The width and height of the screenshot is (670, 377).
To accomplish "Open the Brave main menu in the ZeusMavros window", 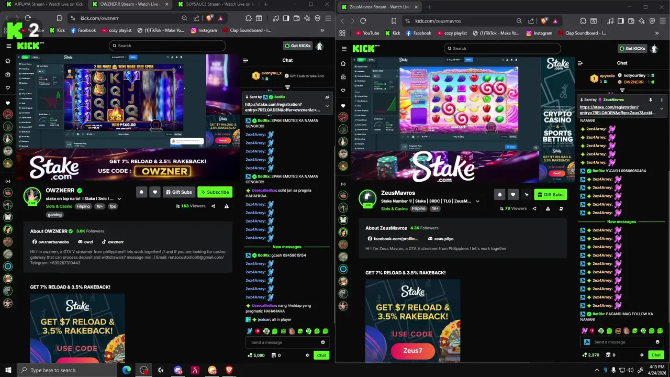I will (663, 21).
